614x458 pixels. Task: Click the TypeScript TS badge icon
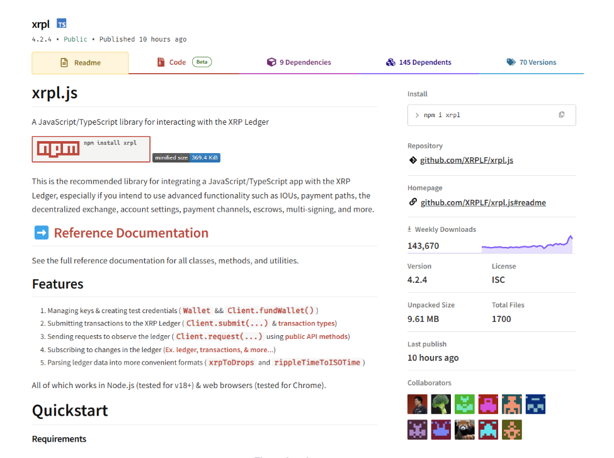tap(62, 23)
